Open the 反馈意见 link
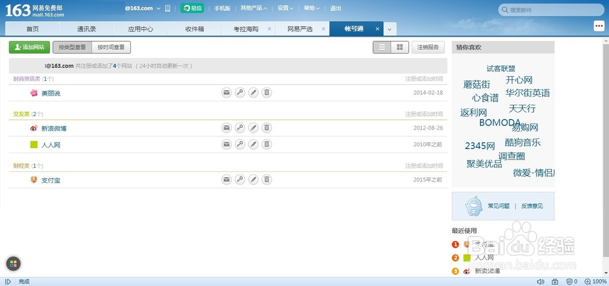The width and height of the screenshot is (609, 286). 532,206
